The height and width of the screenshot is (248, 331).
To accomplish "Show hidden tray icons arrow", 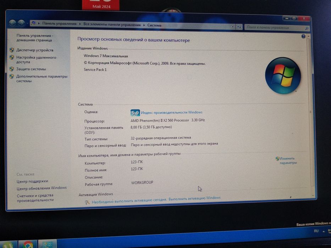I will pyautogui.click(x=324, y=231).
